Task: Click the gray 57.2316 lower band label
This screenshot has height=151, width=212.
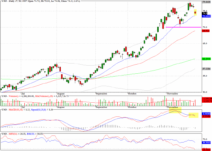Action: coord(206,69)
